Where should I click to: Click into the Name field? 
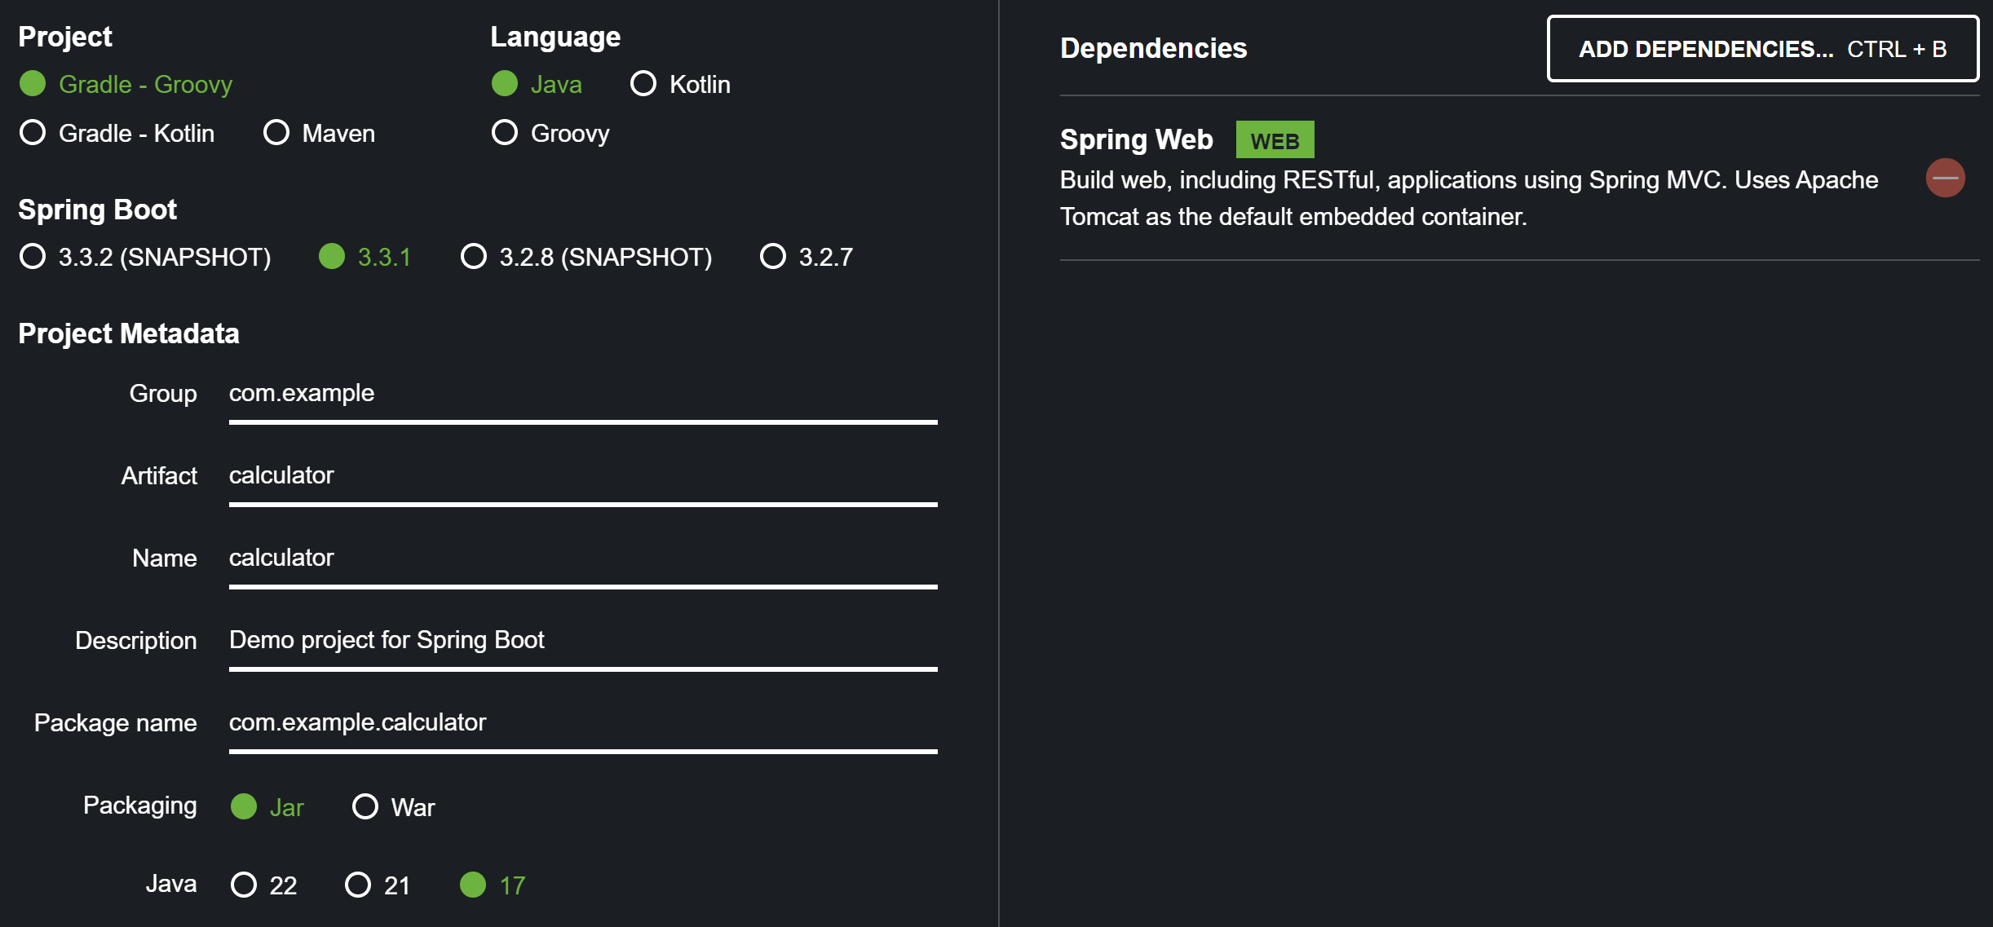pos(582,558)
